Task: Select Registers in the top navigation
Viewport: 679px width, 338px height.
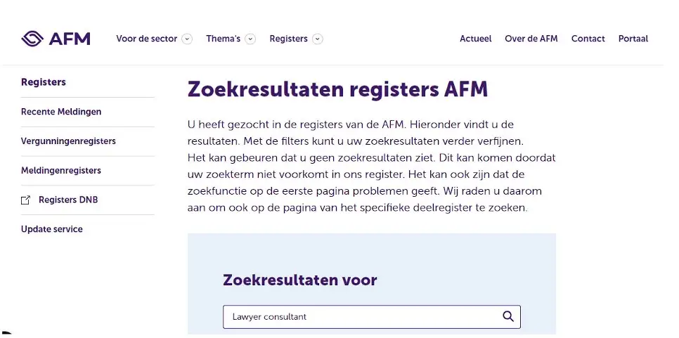Action: [x=288, y=39]
